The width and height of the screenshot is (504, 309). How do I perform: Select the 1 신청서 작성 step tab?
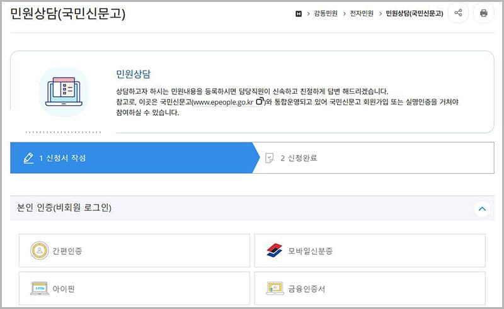pyautogui.click(x=131, y=158)
